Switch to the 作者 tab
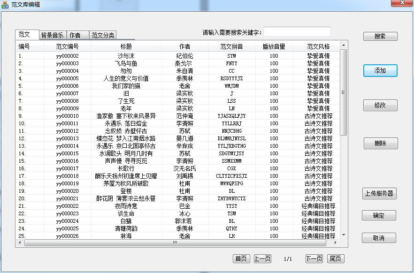Image resolution: width=414 pixels, height=273 pixels. coord(77,35)
